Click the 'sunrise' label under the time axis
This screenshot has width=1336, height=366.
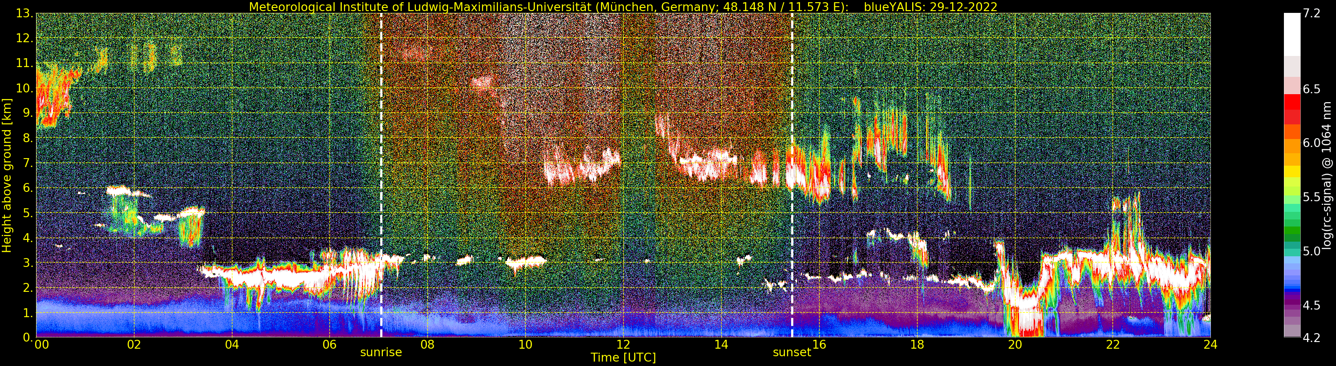[381, 353]
